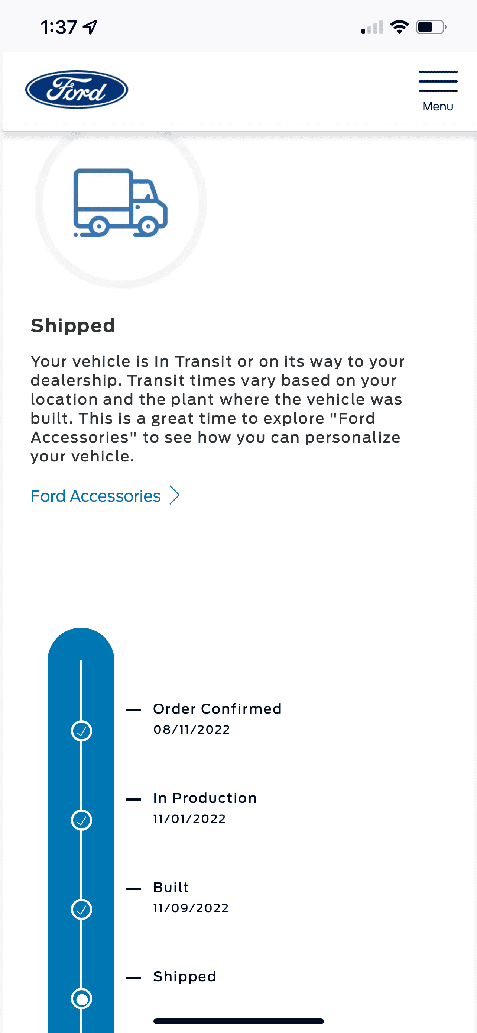Tap the Shipped progress circle marker
This screenshot has height=1033, width=477.
pyautogui.click(x=81, y=998)
